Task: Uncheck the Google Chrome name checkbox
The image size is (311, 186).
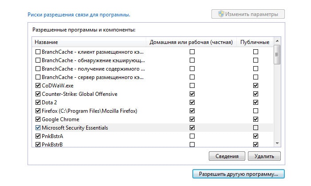Action: pos(38,119)
